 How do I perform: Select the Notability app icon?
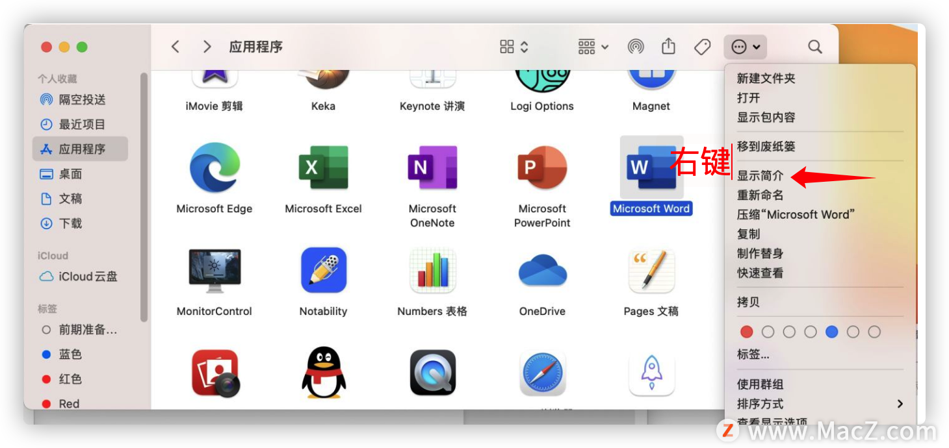click(x=323, y=270)
